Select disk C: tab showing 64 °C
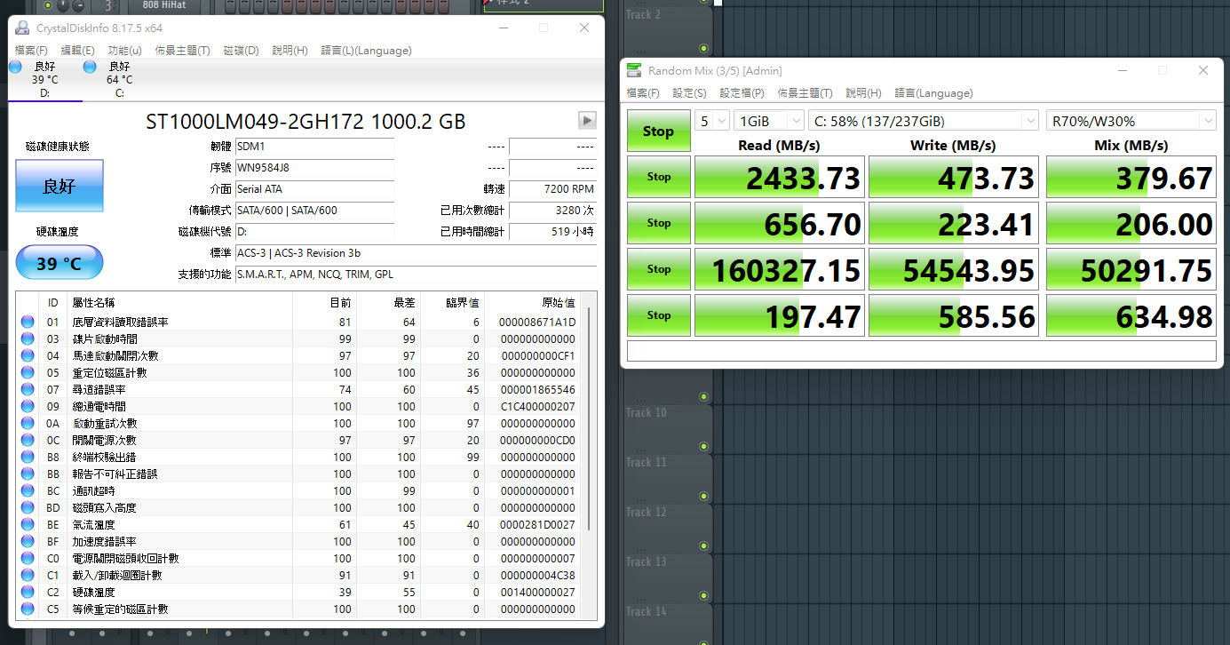 [x=119, y=80]
